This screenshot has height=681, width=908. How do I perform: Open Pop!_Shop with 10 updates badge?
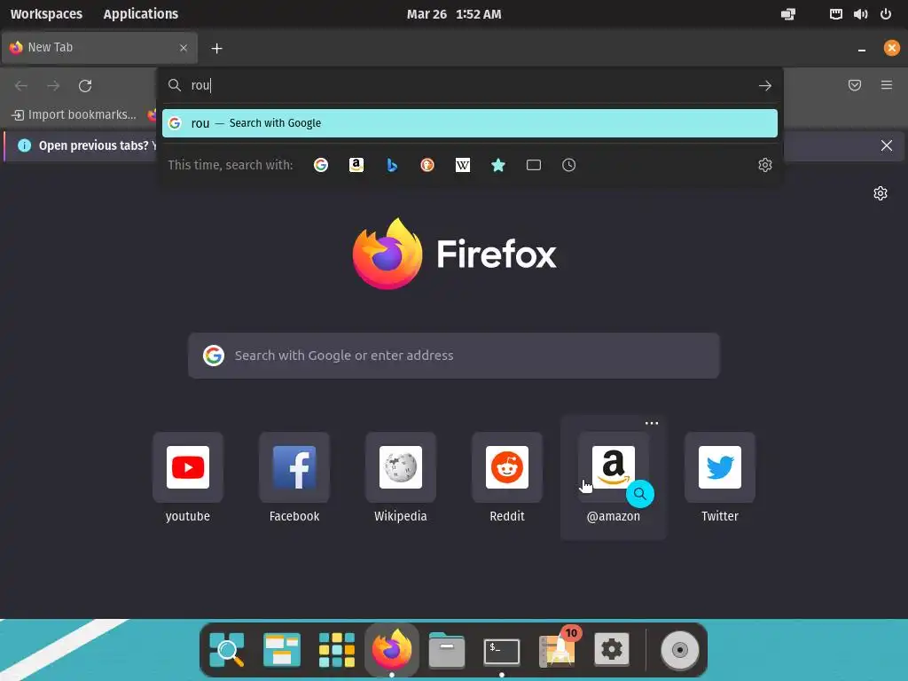557,648
